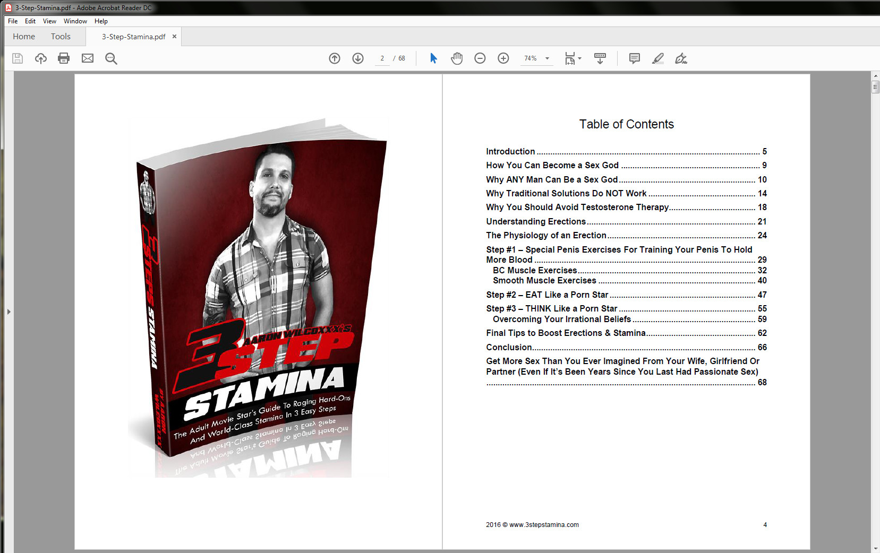Image resolution: width=880 pixels, height=553 pixels.
Task: Zoom in on the document
Action: 503,58
